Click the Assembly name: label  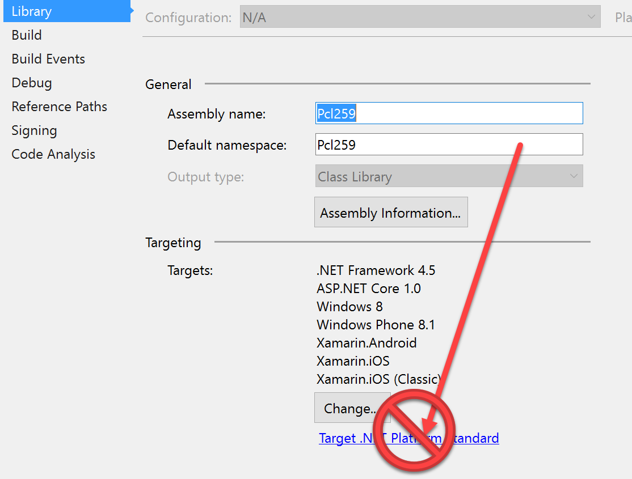click(217, 114)
